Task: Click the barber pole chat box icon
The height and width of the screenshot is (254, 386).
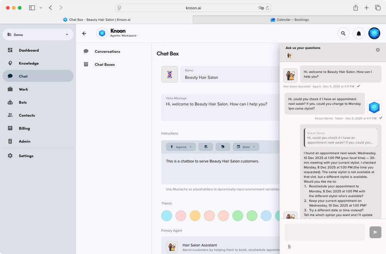Action: pos(169,74)
